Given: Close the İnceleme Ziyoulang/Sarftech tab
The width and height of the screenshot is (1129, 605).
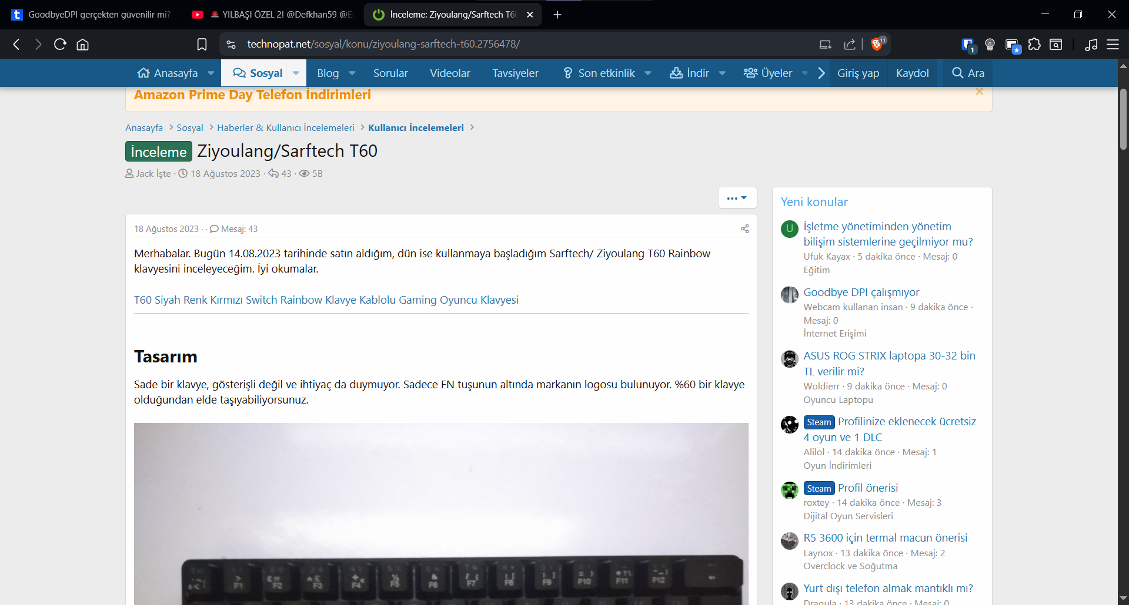Looking at the screenshot, I should pyautogui.click(x=530, y=15).
